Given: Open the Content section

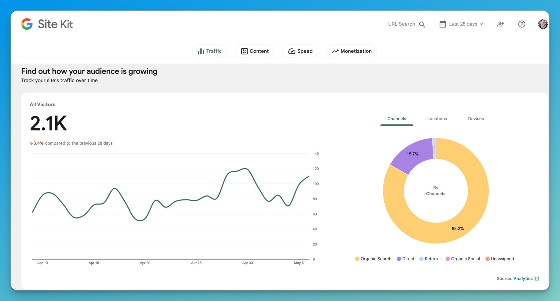Looking at the screenshot, I should pyautogui.click(x=255, y=51).
